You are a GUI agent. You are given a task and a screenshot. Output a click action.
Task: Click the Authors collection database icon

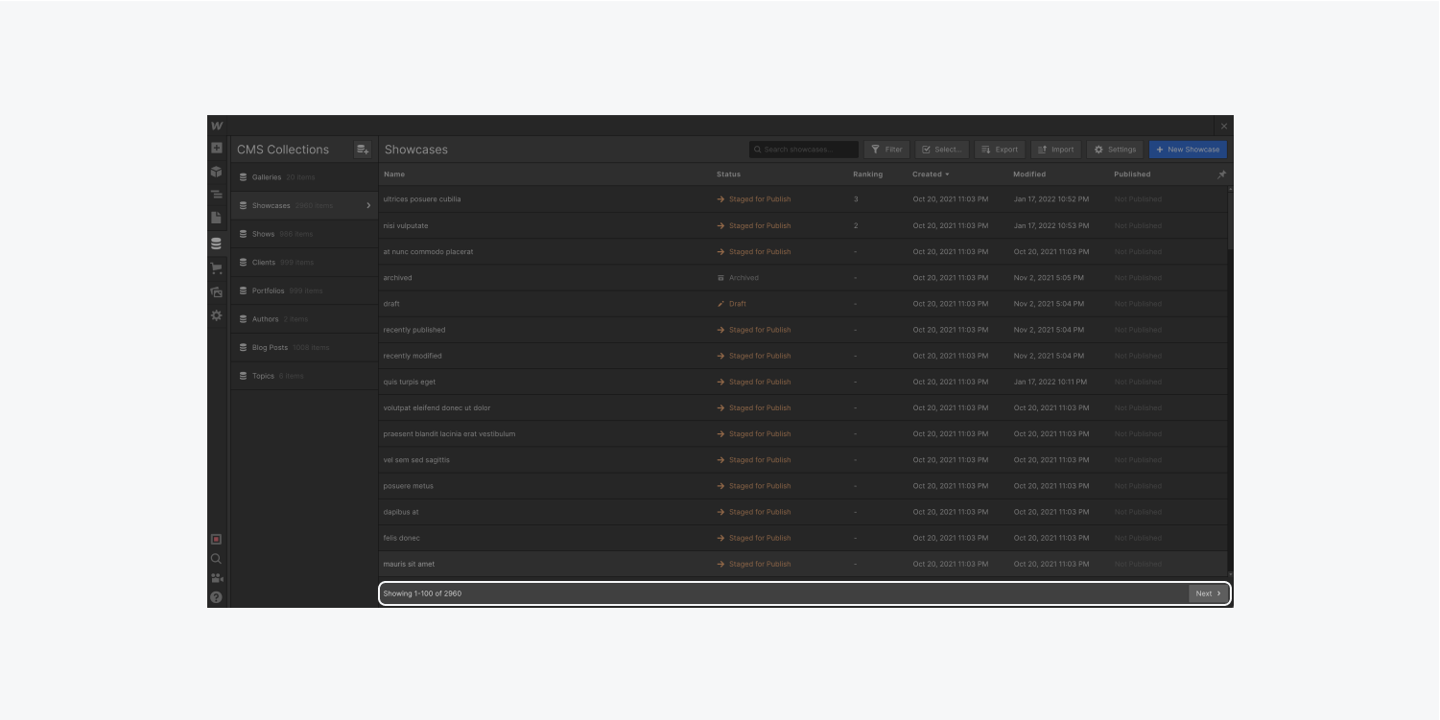click(244, 319)
